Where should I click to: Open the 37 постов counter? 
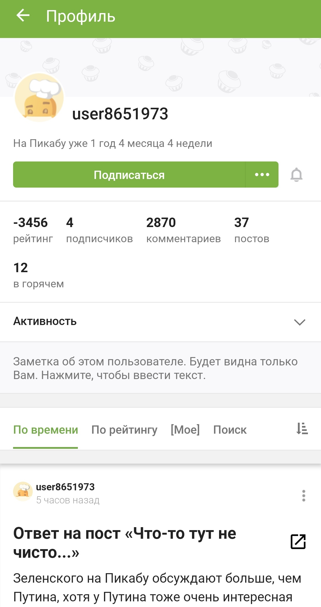[251, 230]
